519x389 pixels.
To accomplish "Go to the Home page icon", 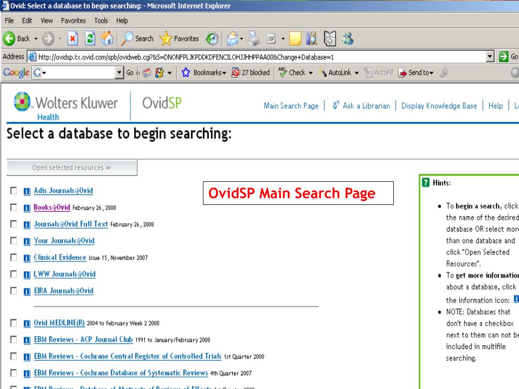I will tap(107, 38).
